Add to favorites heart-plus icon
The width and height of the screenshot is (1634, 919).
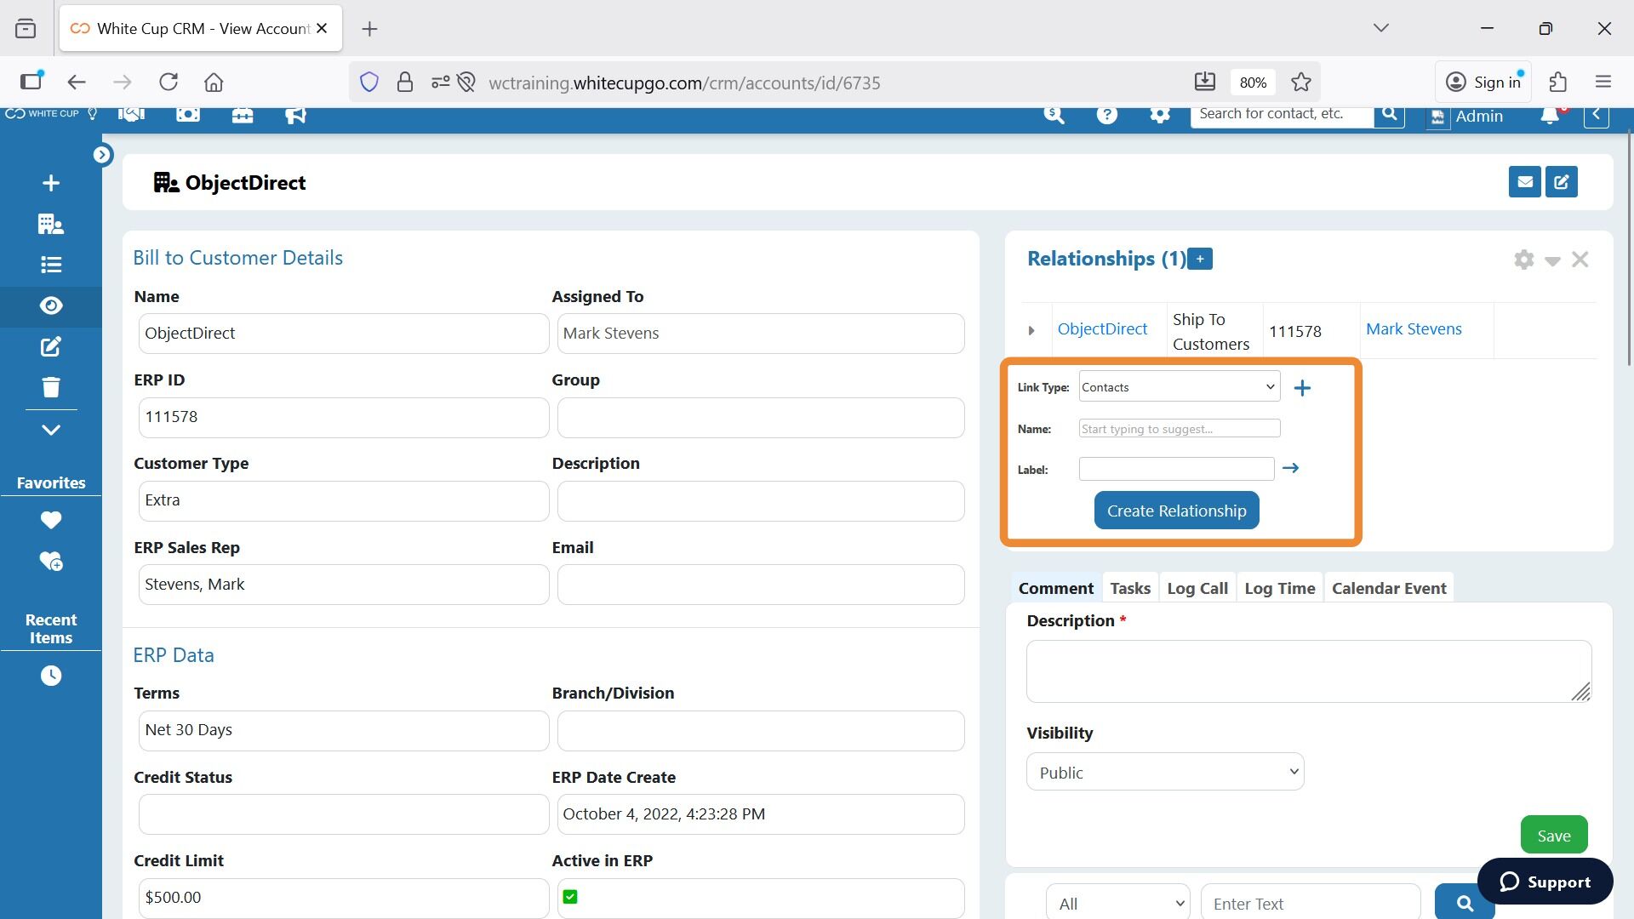(x=51, y=561)
